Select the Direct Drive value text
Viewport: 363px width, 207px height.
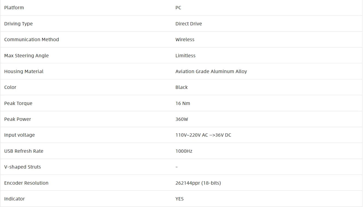point(189,24)
